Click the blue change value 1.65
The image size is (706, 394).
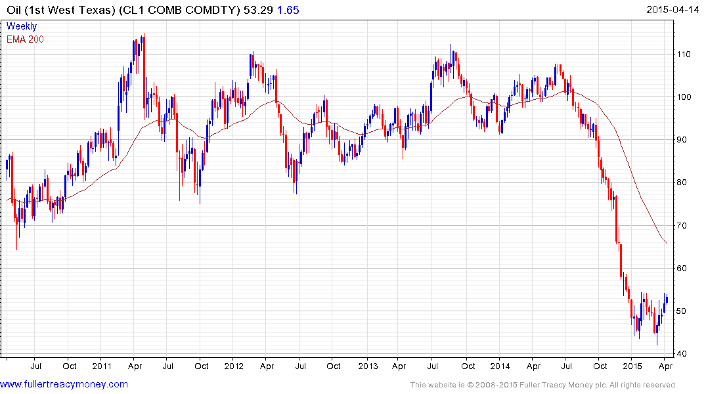[x=288, y=10]
